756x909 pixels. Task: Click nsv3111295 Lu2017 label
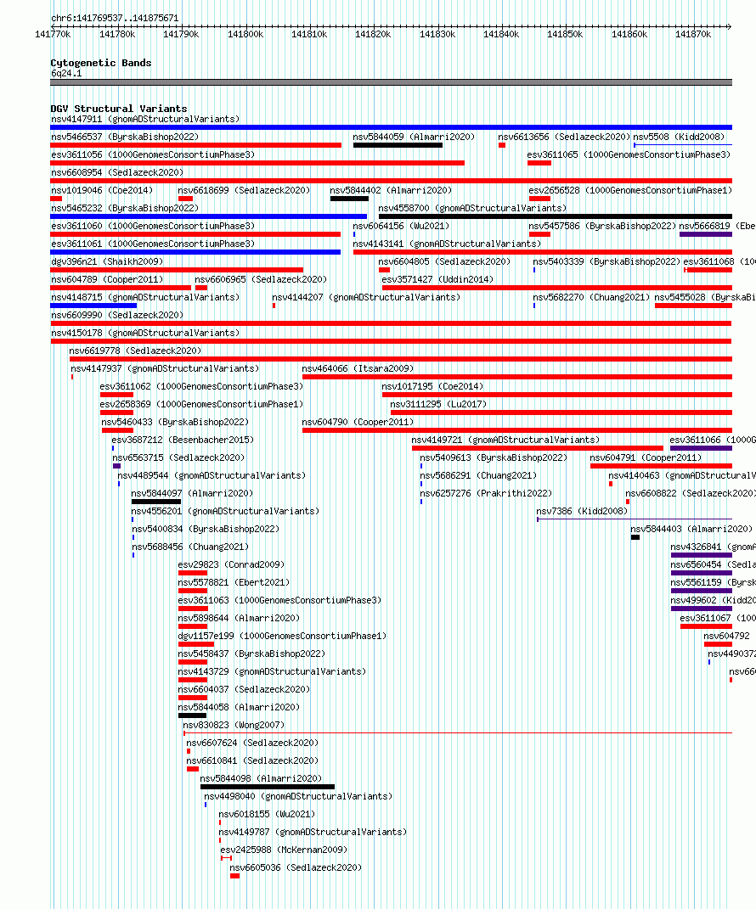pos(438,404)
